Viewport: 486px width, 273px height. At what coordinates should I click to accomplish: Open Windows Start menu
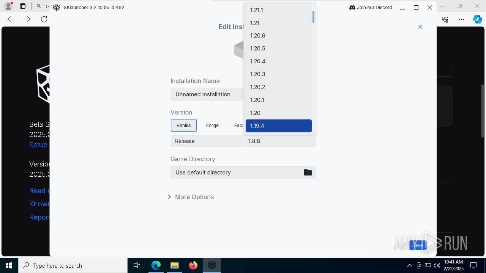tap(9, 265)
